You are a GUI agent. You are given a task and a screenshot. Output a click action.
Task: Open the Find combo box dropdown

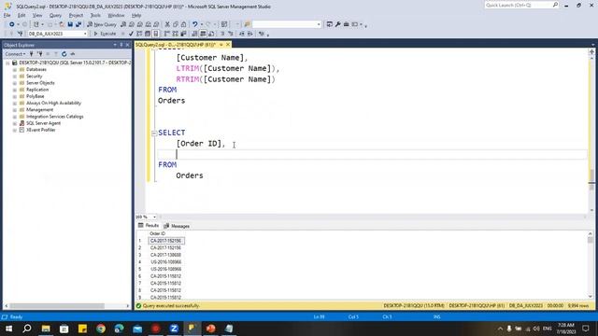tap(319, 24)
